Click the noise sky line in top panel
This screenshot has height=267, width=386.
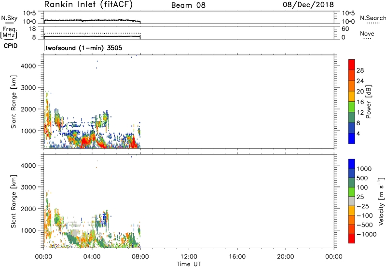(x=92, y=20)
